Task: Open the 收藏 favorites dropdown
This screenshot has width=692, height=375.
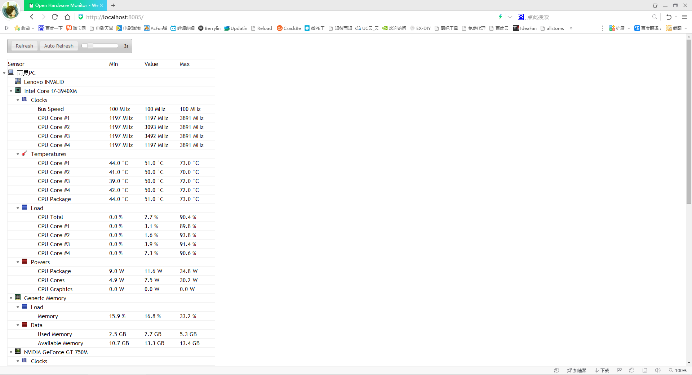Action: (x=24, y=28)
